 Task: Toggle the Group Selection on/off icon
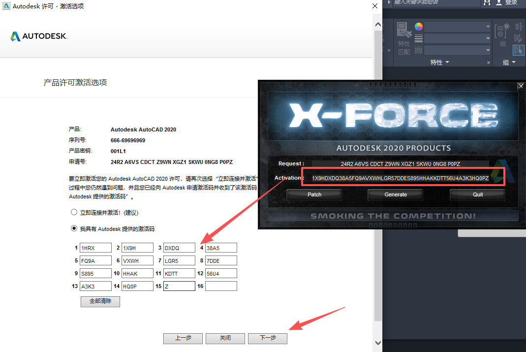tap(519, 50)
